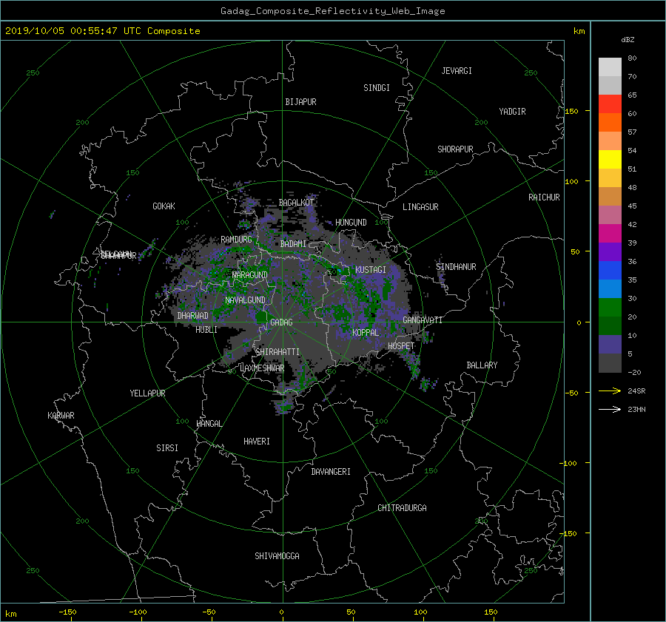Screen dimensions: 666x622
Task: Click the 80 dBZ scale value
Action: click(632, 58)
